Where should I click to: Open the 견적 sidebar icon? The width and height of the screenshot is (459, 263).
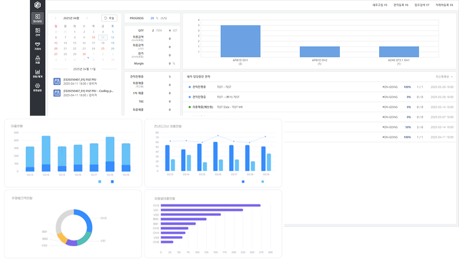[x=37, y=32]
